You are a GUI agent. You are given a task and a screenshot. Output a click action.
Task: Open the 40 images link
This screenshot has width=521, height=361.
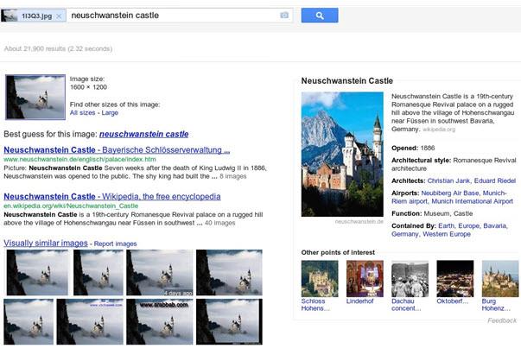220,223
